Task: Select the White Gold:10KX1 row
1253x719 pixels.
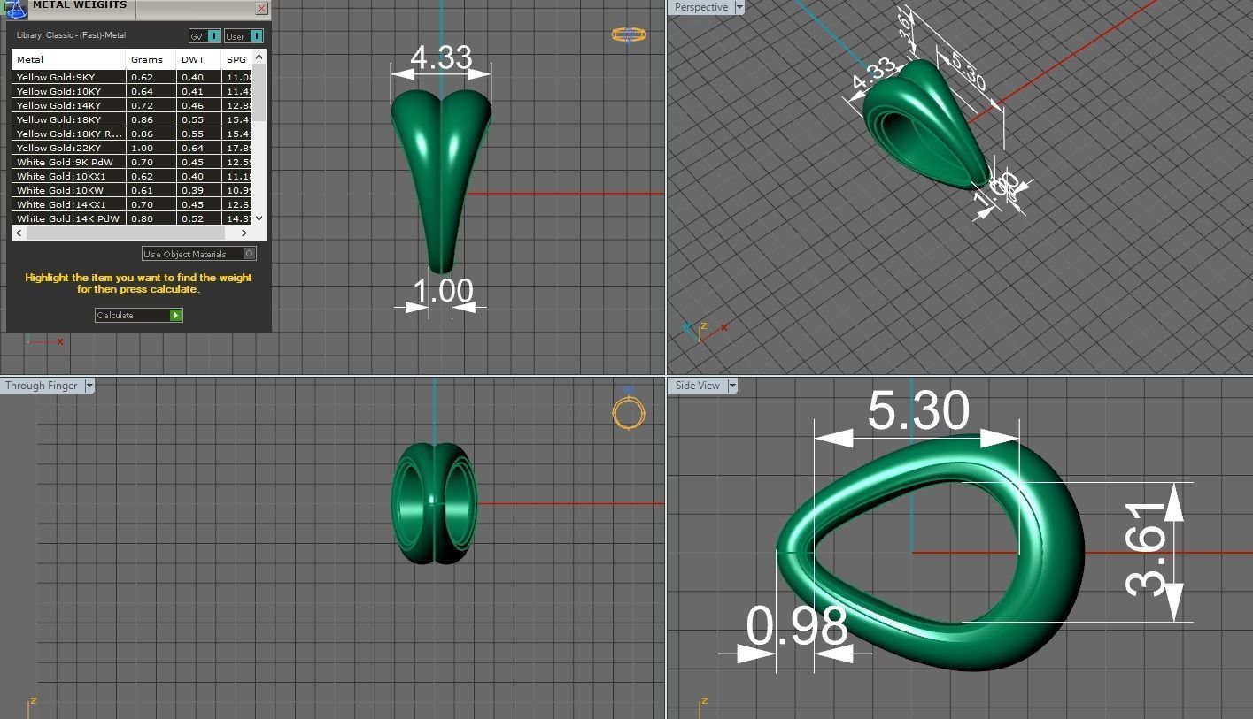Action: (133, 176)
